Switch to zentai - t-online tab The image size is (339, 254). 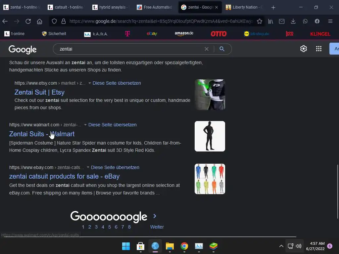(22, 7)
